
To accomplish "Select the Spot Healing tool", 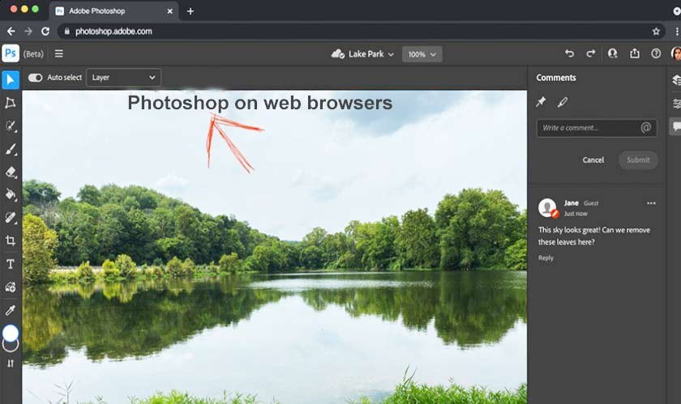I will 11,218.
